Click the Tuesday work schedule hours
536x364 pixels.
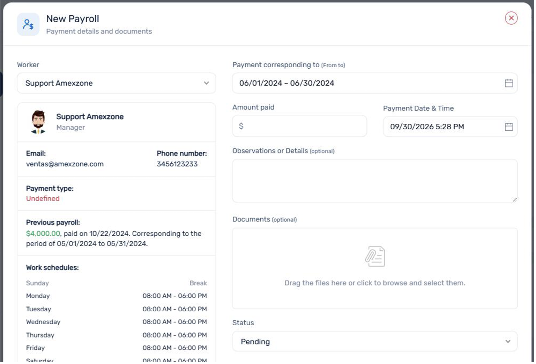pyautogui.click(x=174, y=309)
